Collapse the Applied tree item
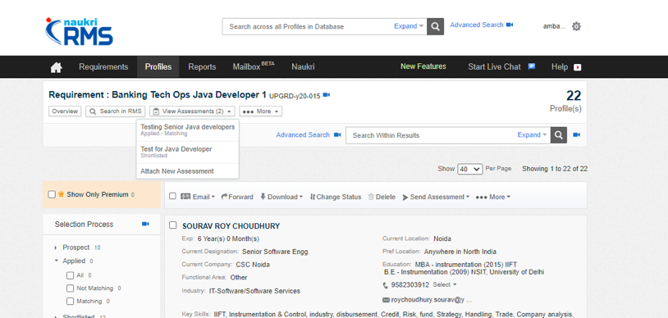Screen dimensions: 668x318 [x=56, y=261]
